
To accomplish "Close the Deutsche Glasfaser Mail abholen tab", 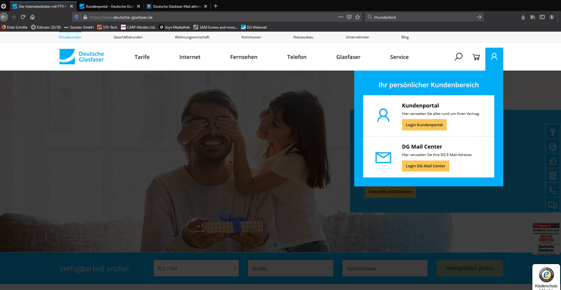I will click(x=206, y=6).
